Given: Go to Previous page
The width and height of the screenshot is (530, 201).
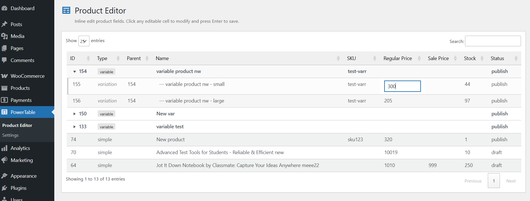Looking at the screenshot, I should [473, 181].
